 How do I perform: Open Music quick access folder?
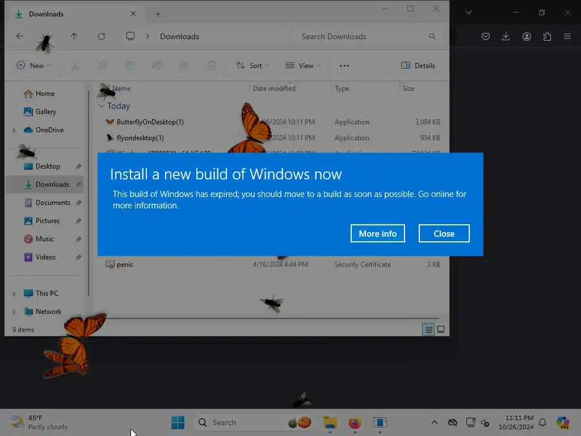44,239
